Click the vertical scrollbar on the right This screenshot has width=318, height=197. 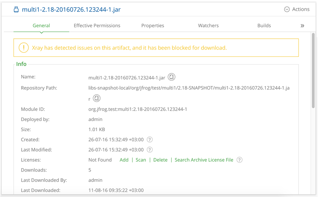(x=313, y=70)
